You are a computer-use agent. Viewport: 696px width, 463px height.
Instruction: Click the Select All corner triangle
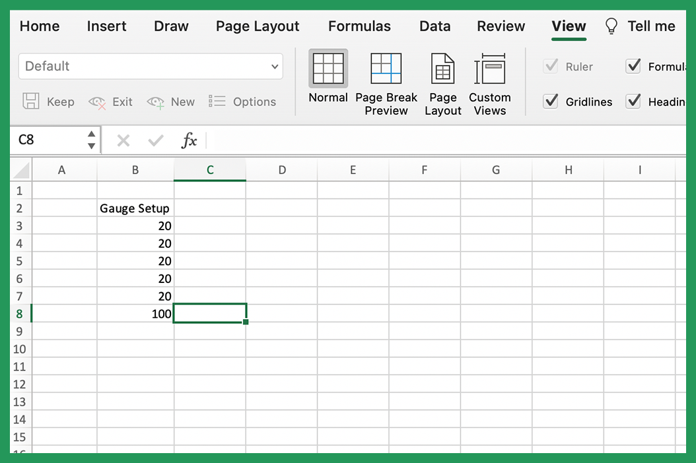point(21,170)
